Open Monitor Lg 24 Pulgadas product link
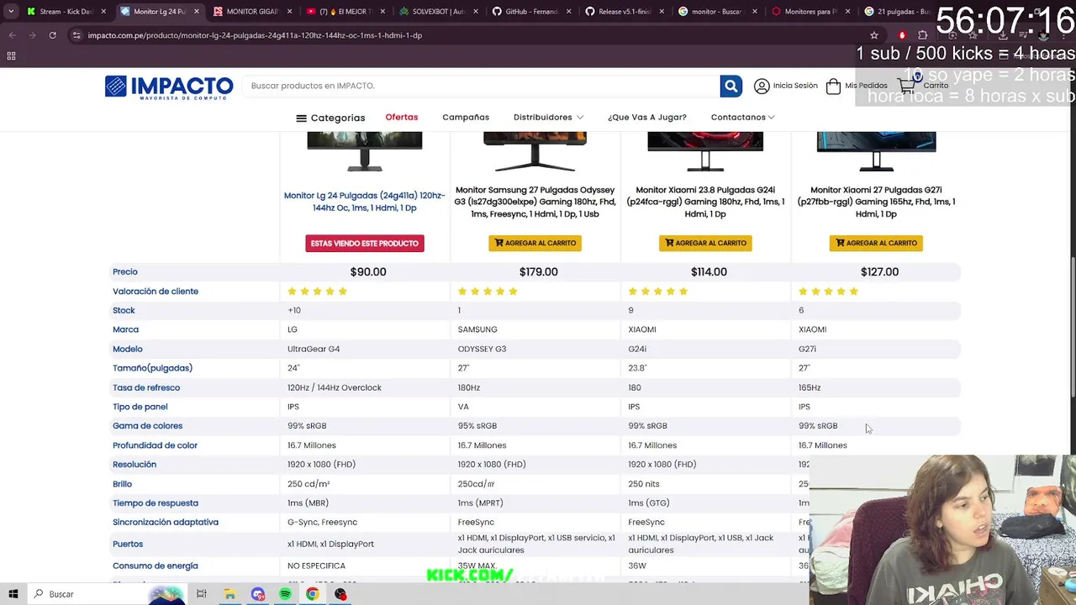This screenshot has width=1076, height=605. pyautogui.click(x=365, y=202)
